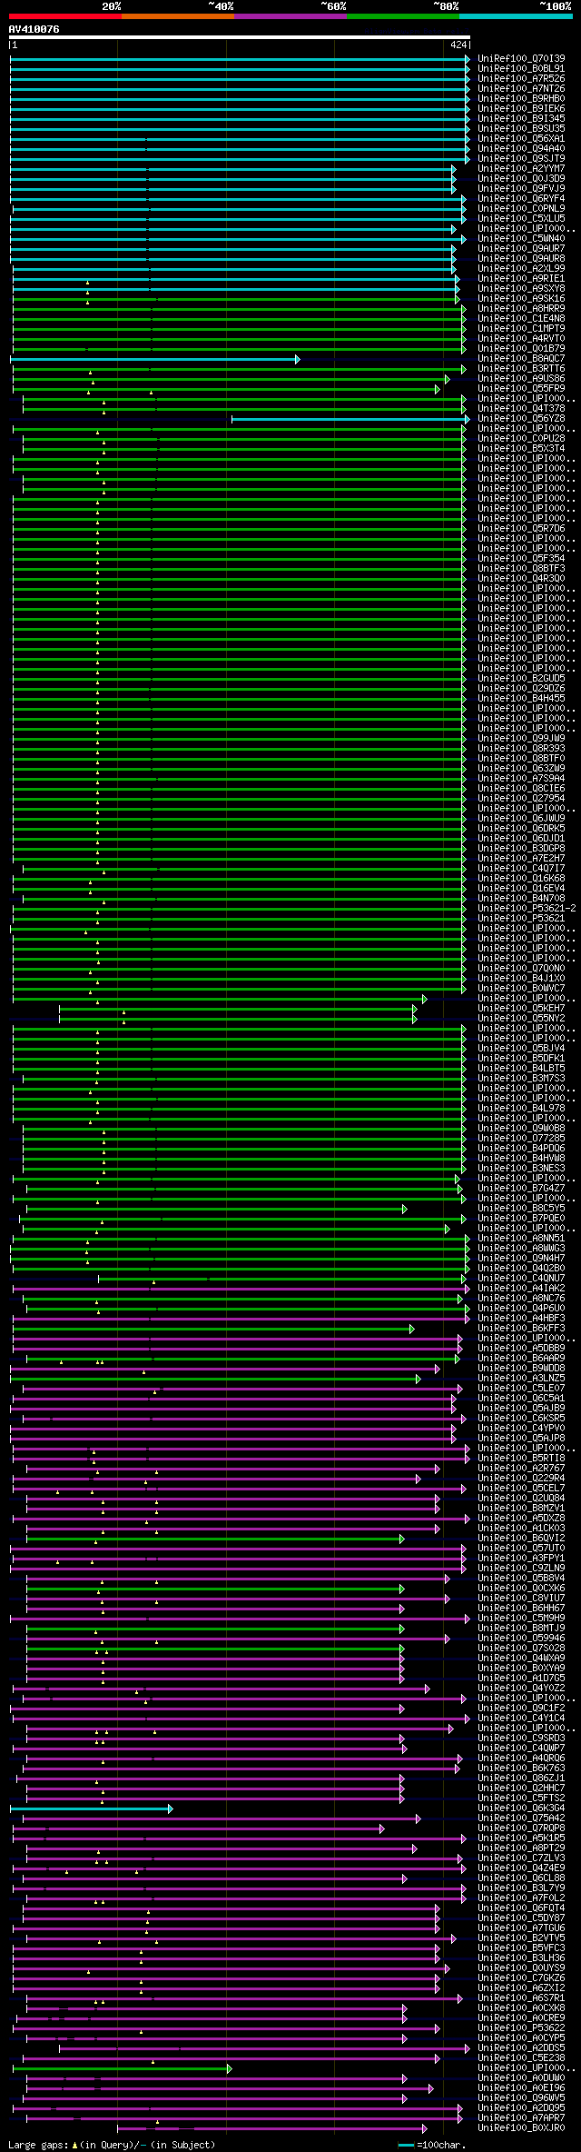Image resolution: width=581 pixels, height=2152 pixels.
Task: Open hit UniRef100_Q9SJT9
Action: [521, 158]
